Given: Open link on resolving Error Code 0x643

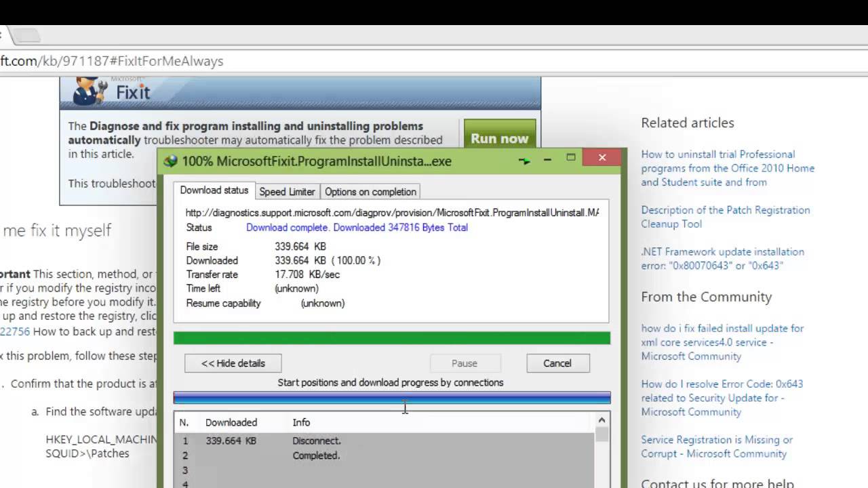Looking at the screenshot, I should [x=722, y=398].
